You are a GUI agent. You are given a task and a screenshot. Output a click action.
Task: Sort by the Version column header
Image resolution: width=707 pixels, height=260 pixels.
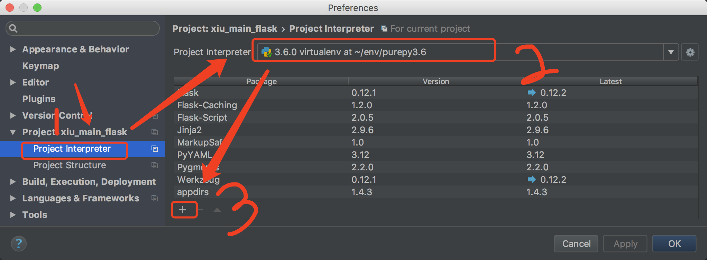(436, 81)
